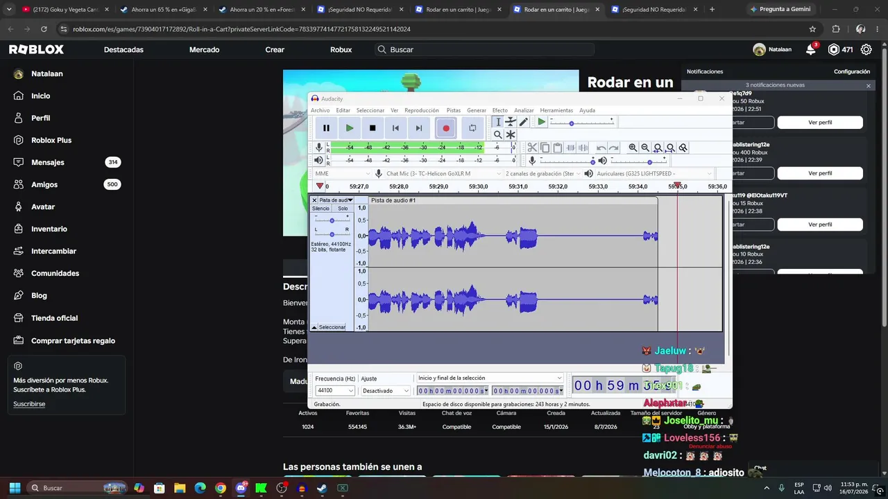Image resolution: width=888 pixels, height=499 pixels.
Task: Select the Envelope tool
Action: (x=511, y=122)
